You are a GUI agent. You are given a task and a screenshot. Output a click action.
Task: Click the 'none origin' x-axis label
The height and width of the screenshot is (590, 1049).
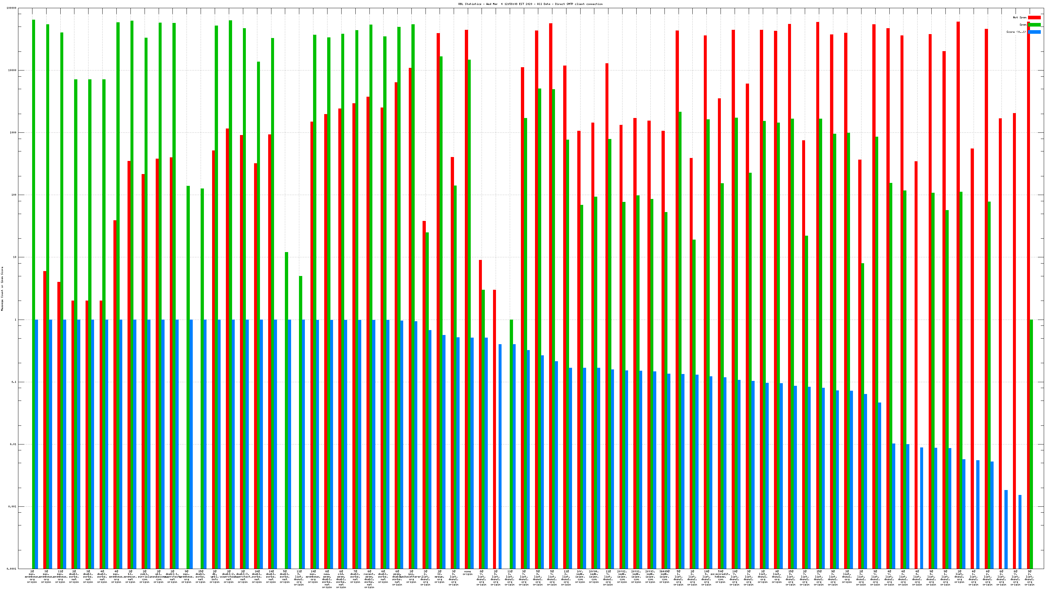tap(467, 573)
